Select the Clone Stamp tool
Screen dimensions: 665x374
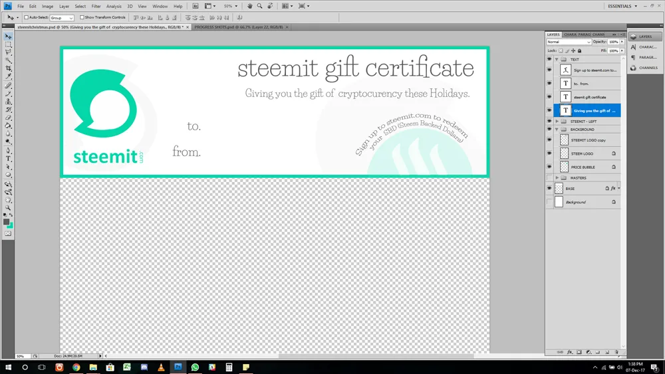point(8,102)
